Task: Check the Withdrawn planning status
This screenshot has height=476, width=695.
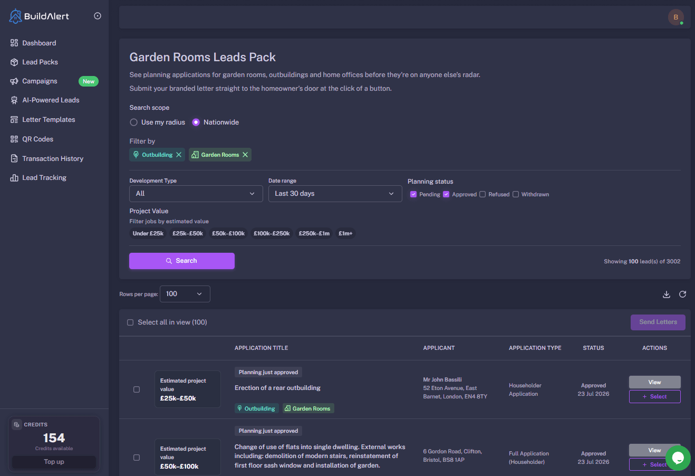Action: click(x=516, y=194)
